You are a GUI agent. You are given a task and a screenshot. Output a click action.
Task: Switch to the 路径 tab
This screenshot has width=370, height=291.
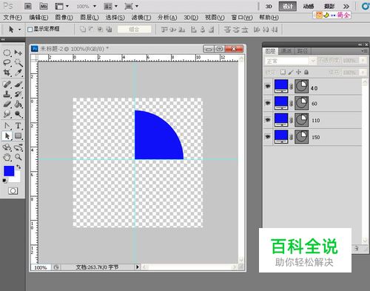[302, 51]
